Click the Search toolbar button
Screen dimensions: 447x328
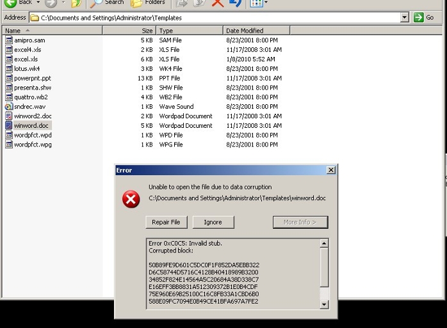(x=106, y=3)
